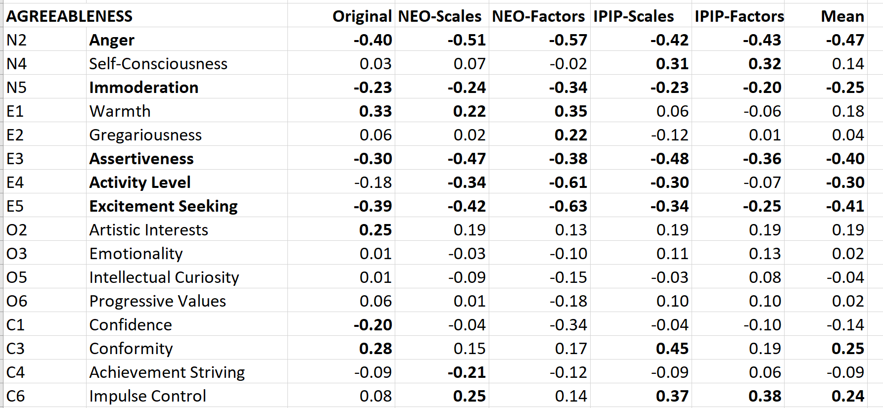Select the Original column header cell
883x408 pixels.
point(362,16)
